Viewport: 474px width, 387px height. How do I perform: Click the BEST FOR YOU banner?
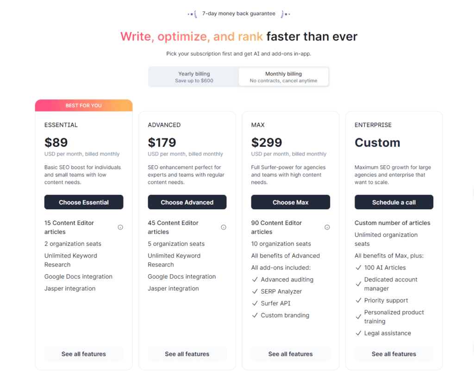coord(84,105)
